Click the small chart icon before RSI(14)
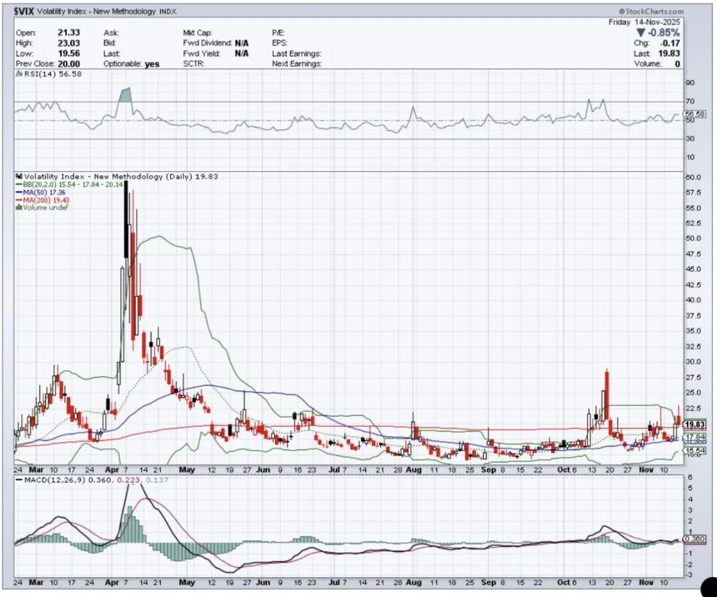Image resolution: width=717 pixels, height=597 pixels. pyautogui.click(x=19, y=74)
